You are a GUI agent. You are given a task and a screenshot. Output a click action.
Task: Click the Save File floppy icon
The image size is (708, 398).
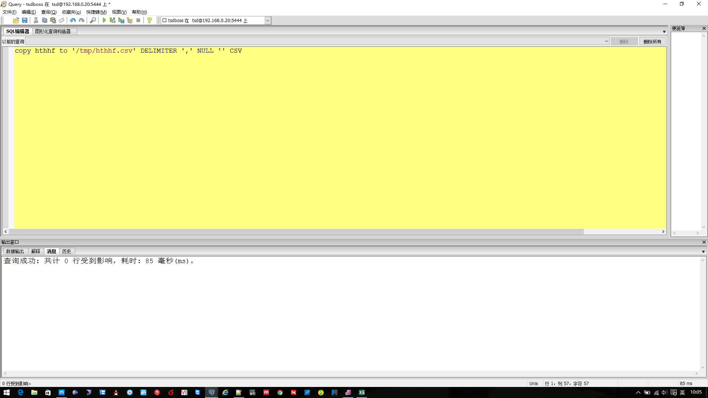25,21
